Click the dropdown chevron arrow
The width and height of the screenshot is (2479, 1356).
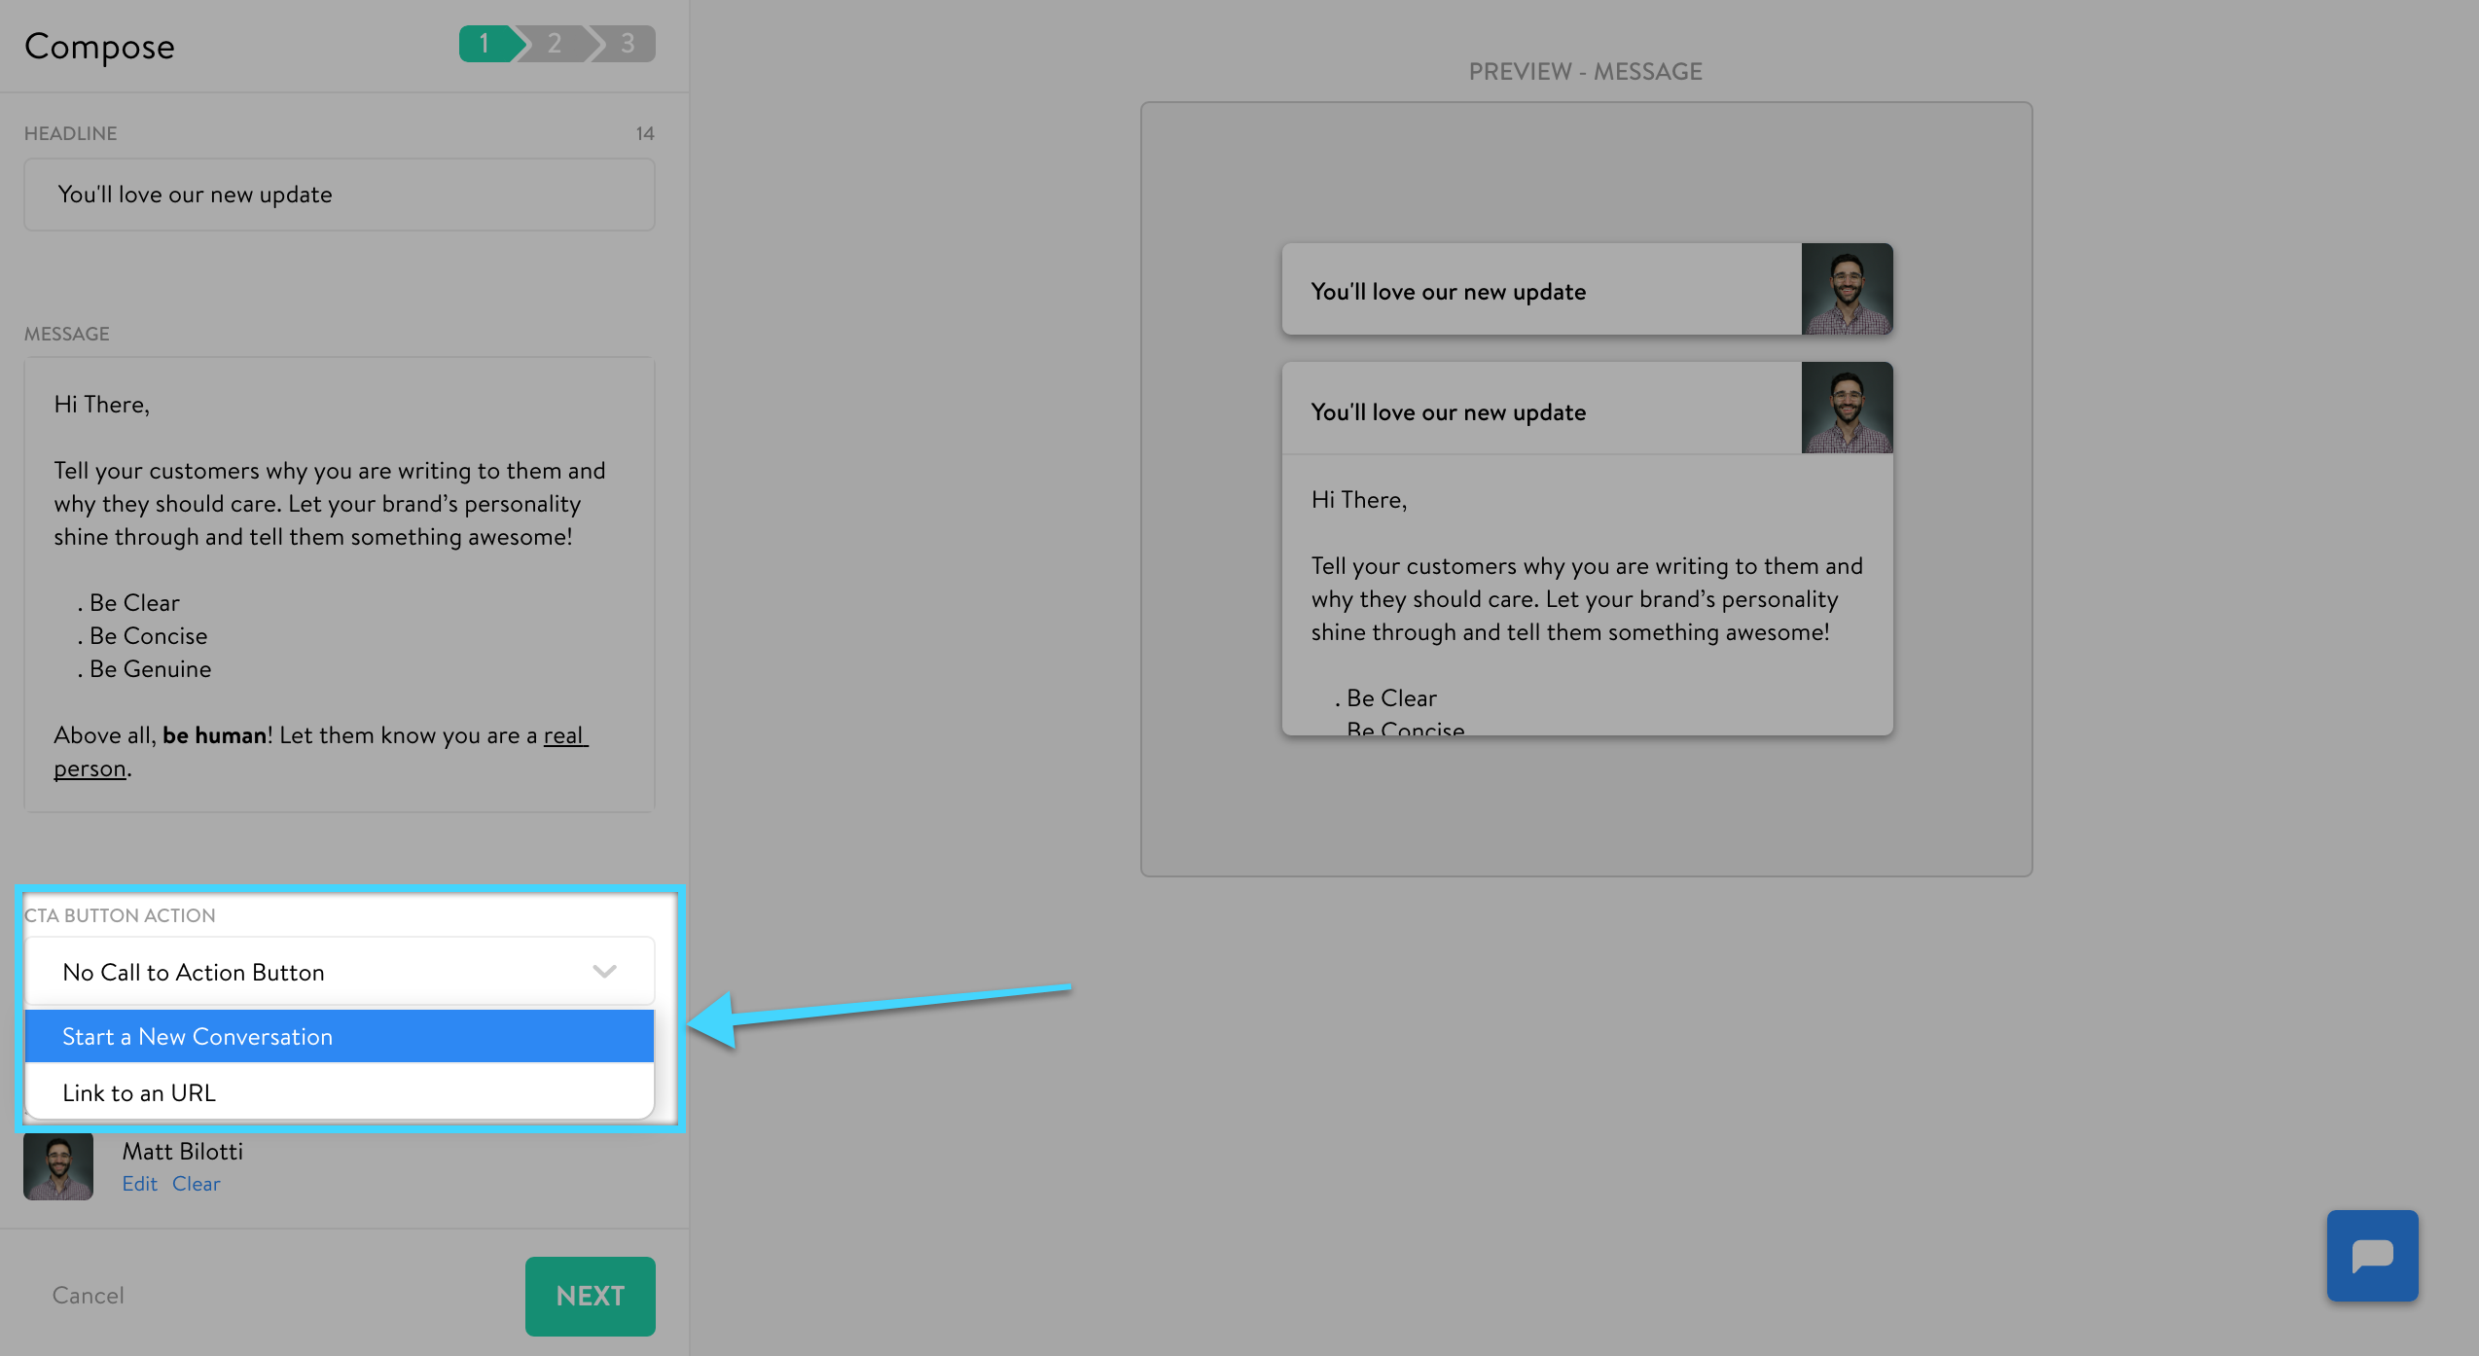click(x=604, y=972)
